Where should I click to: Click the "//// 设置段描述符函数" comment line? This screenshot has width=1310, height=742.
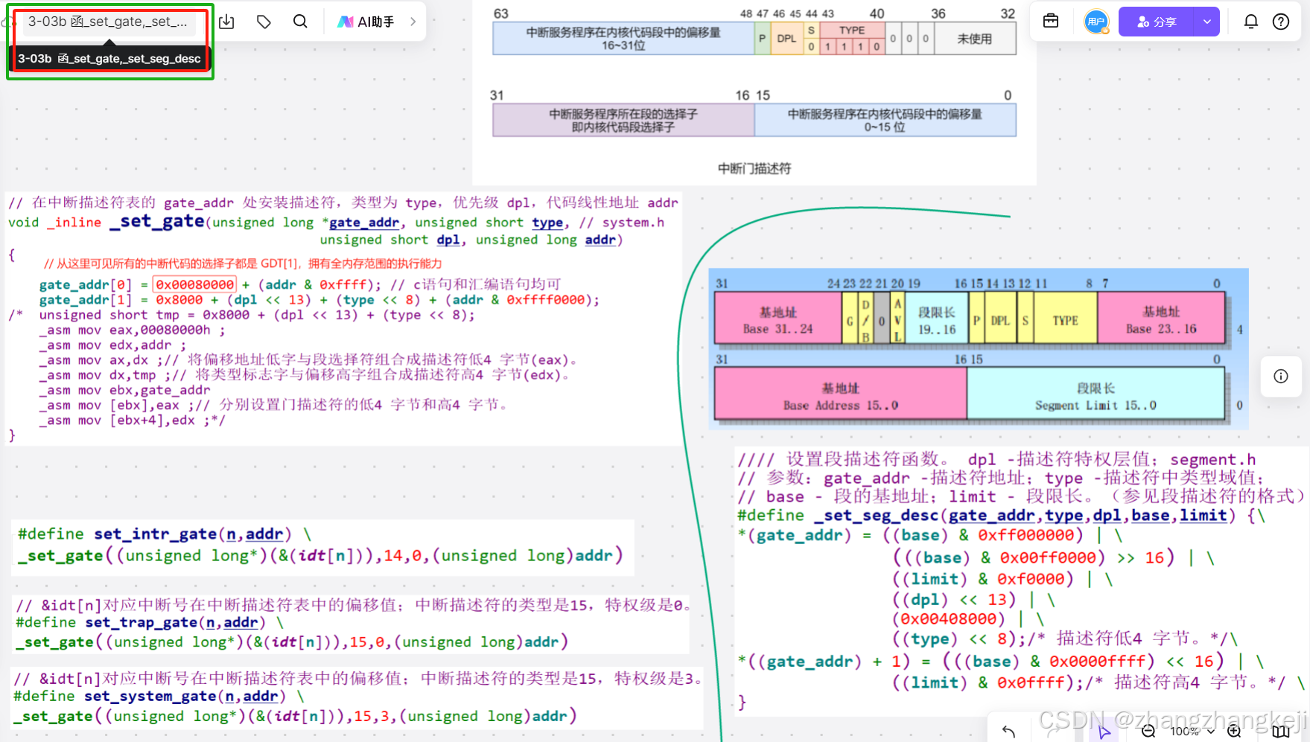pyautogui.click(x=996, y=459)
